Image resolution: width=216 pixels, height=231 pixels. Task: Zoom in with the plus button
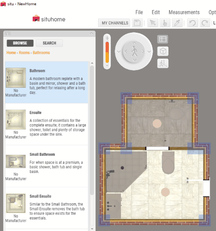click(107, 38)
